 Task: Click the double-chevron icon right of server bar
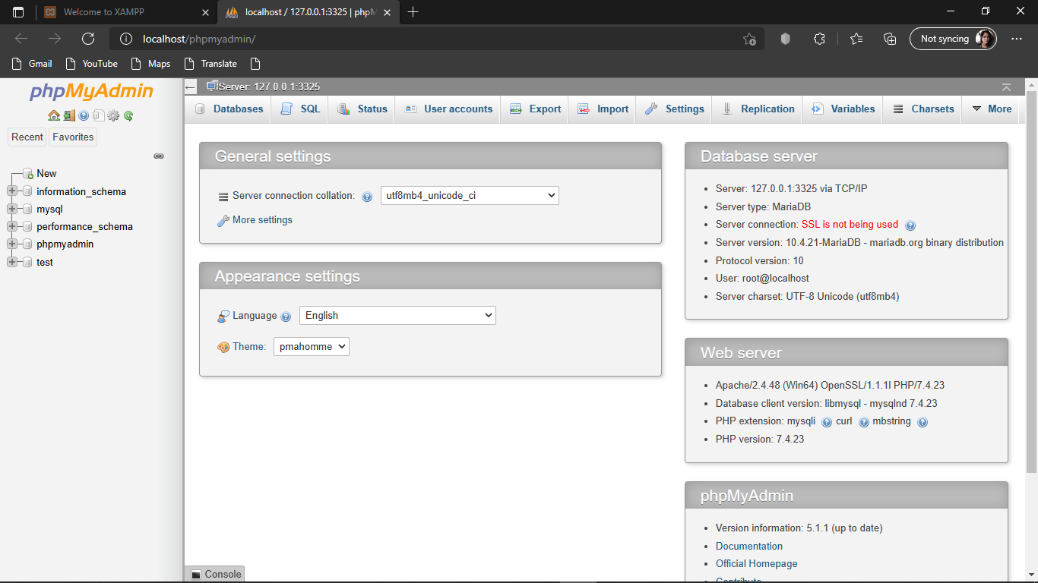[x=1006, y=87]
